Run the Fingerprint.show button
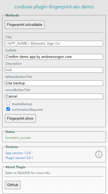The width and height of the screenshot is (108, 194). pyautogui.click(x=20, y=118)
